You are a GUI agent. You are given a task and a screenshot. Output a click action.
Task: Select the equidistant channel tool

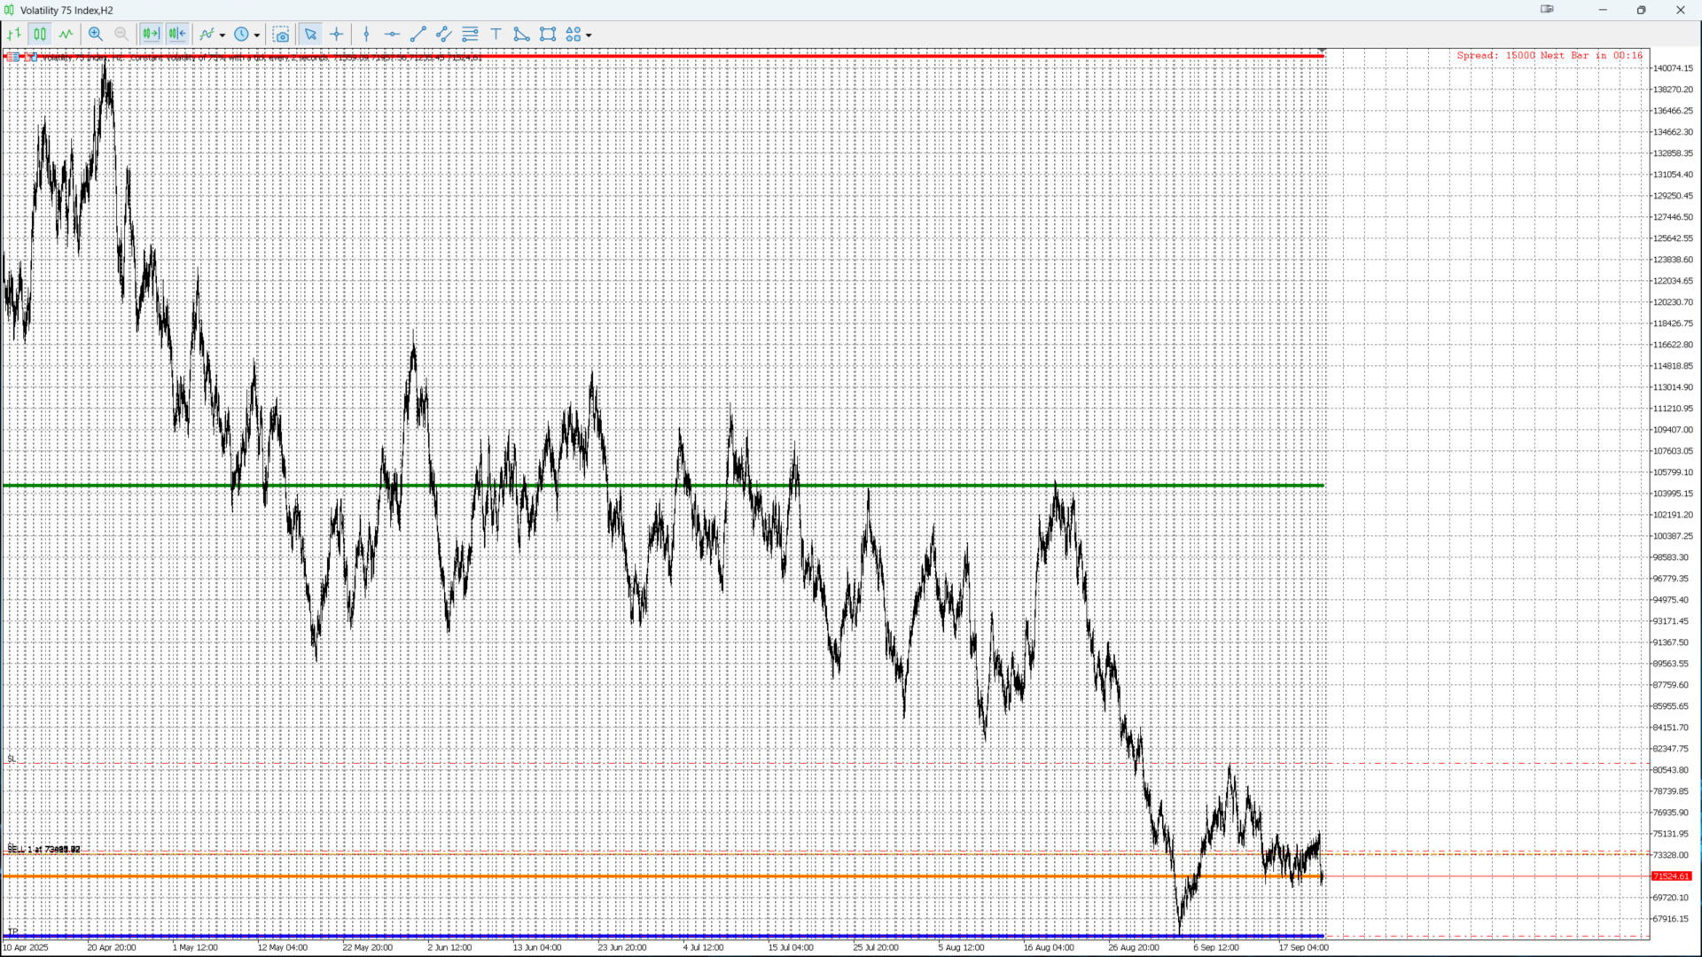tap(444, 34)
